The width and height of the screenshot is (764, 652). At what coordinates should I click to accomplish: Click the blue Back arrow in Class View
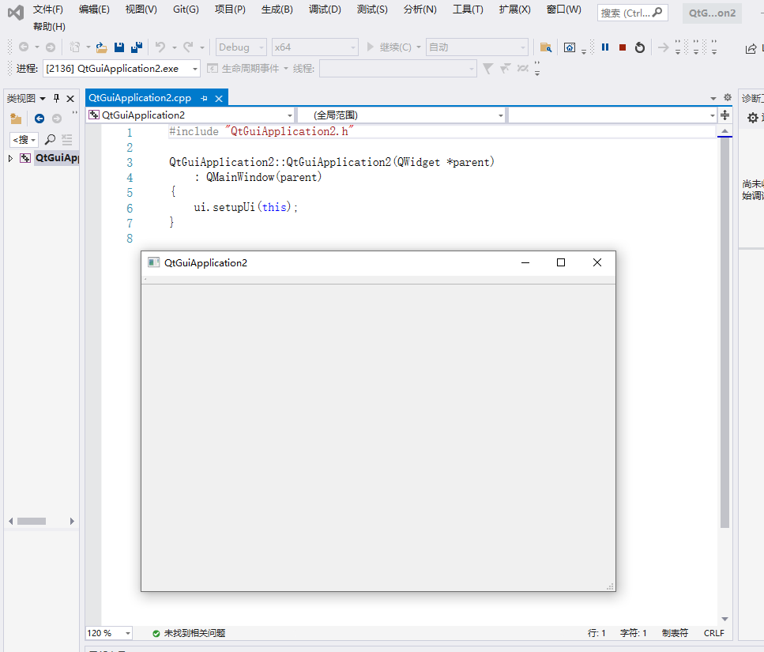pyautogui.click(x=40, y=119)
